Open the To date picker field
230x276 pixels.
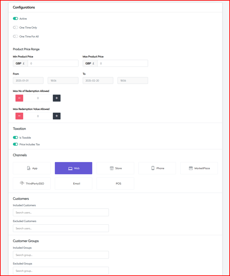pyautogui.click(x=98, y=81)
